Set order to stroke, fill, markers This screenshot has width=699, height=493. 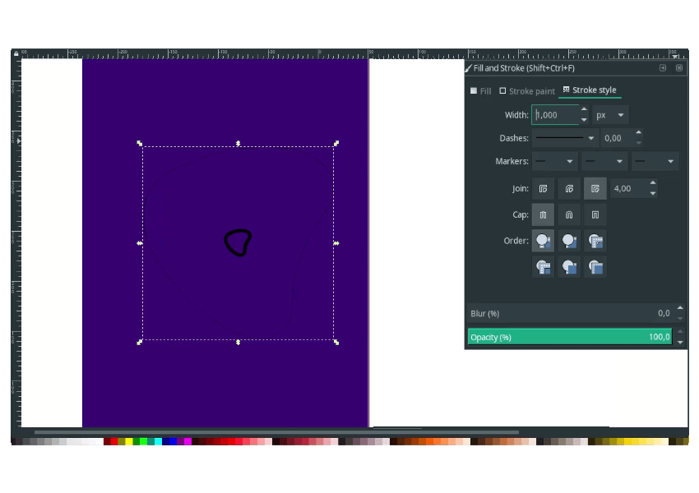[x=569, y=241]
